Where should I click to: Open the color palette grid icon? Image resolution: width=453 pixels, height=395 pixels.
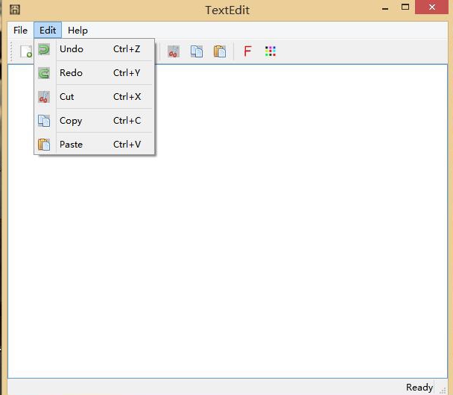(x=270, y=51)
